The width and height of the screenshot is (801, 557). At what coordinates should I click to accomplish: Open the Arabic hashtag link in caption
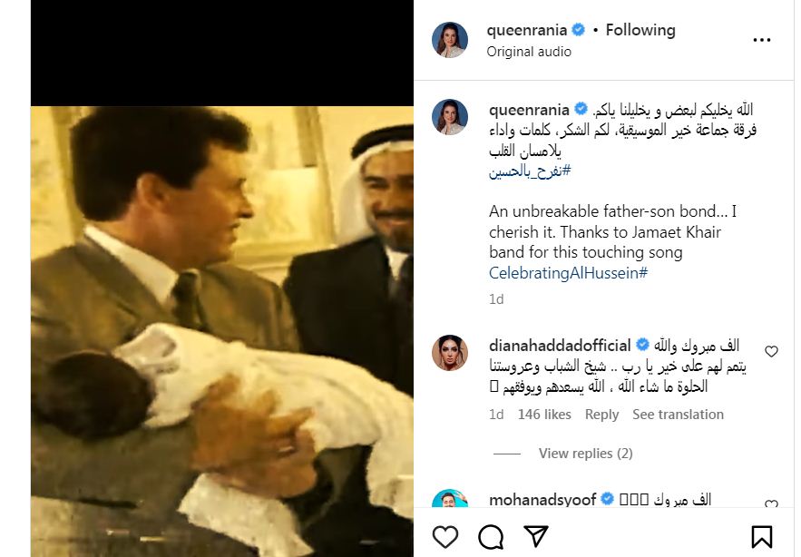(x=530, y=171)
